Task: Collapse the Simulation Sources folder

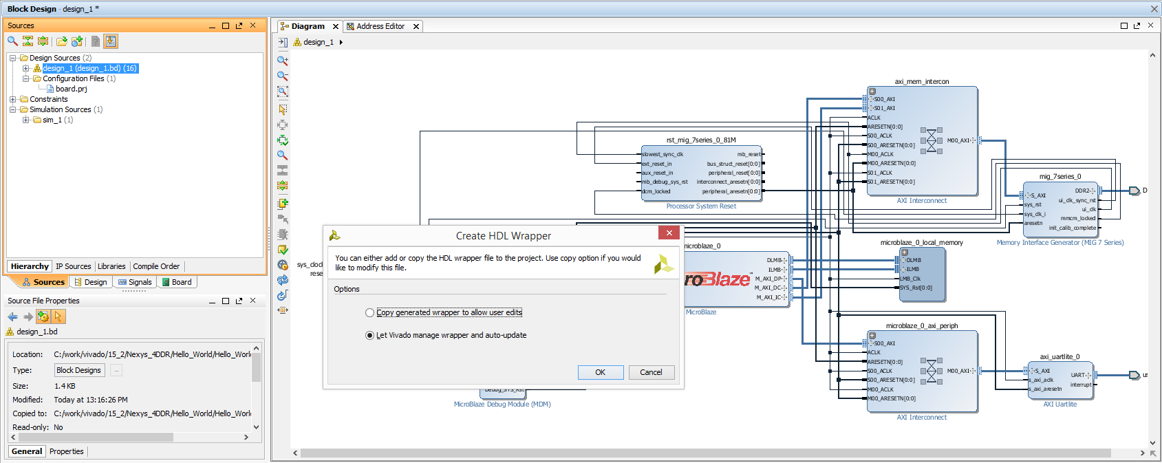Action: coord(12,110)
